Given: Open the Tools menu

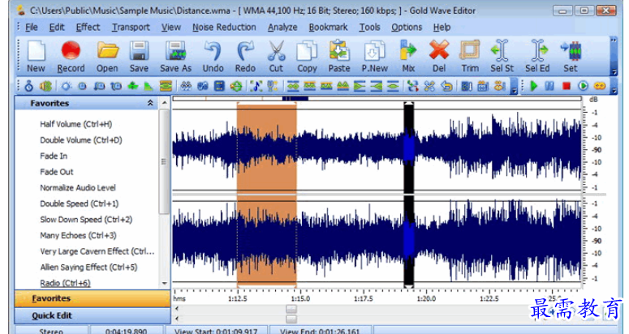Looking at the screenshot, I should click(x=369, y=28).
